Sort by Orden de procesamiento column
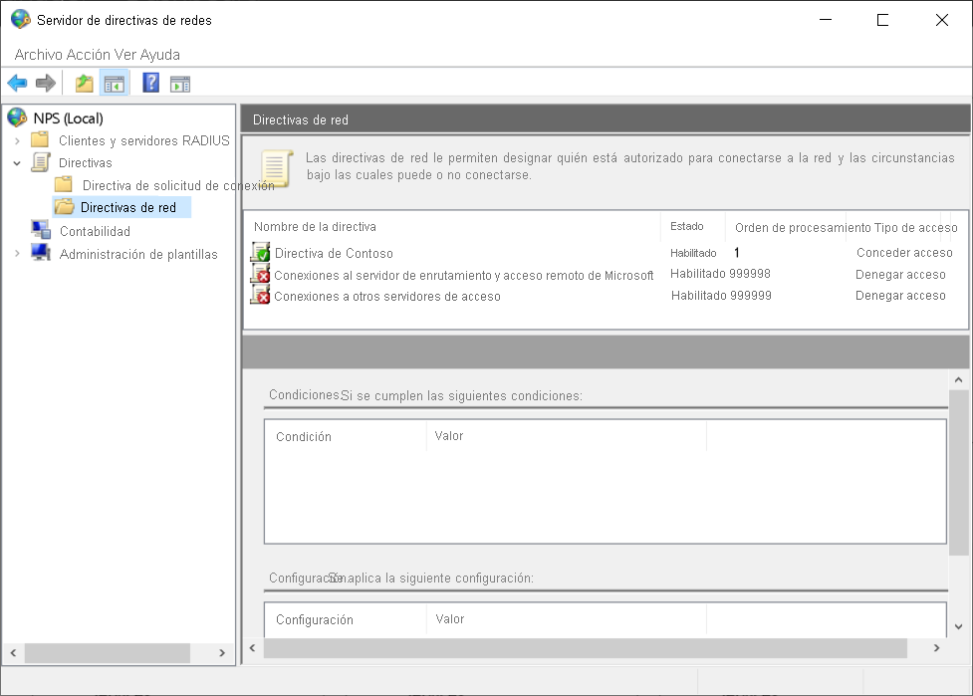 click(x=803, y=228)
